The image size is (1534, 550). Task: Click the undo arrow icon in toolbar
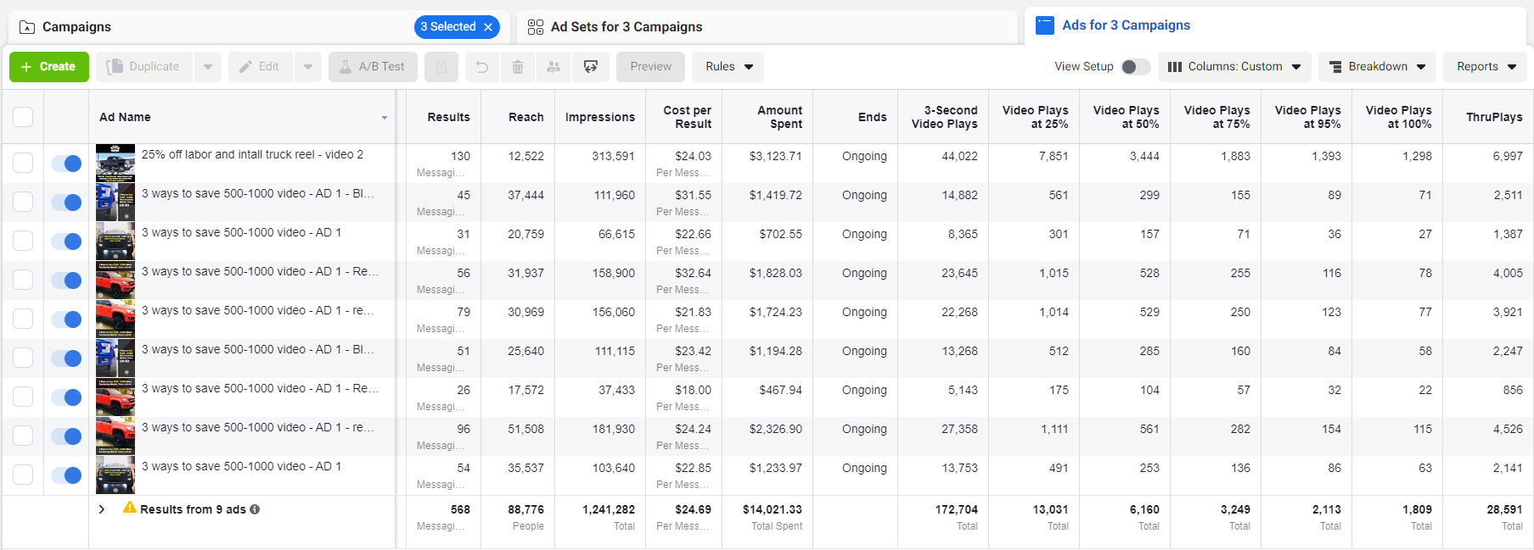(x=481, y=67)
